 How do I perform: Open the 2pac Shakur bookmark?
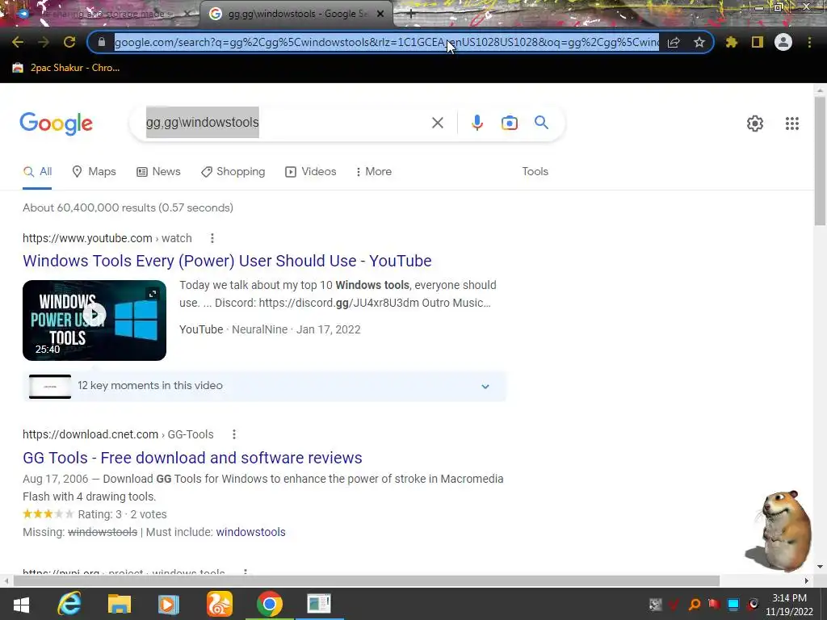(66, 68)
